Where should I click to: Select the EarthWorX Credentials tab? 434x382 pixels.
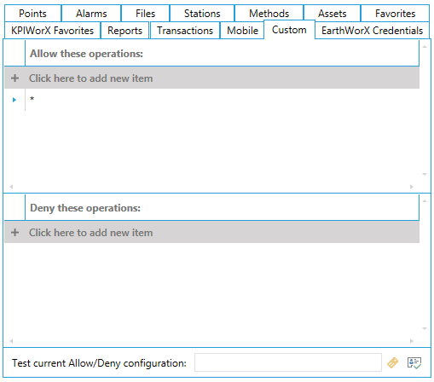(x=372, y=31)
